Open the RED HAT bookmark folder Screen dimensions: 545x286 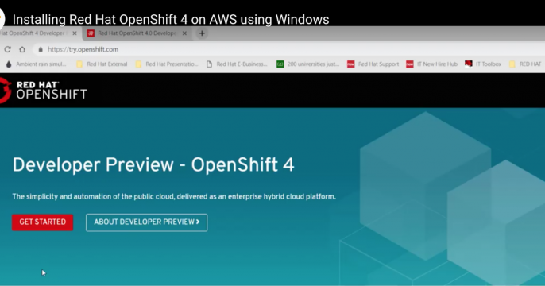[x=525, y=64]
